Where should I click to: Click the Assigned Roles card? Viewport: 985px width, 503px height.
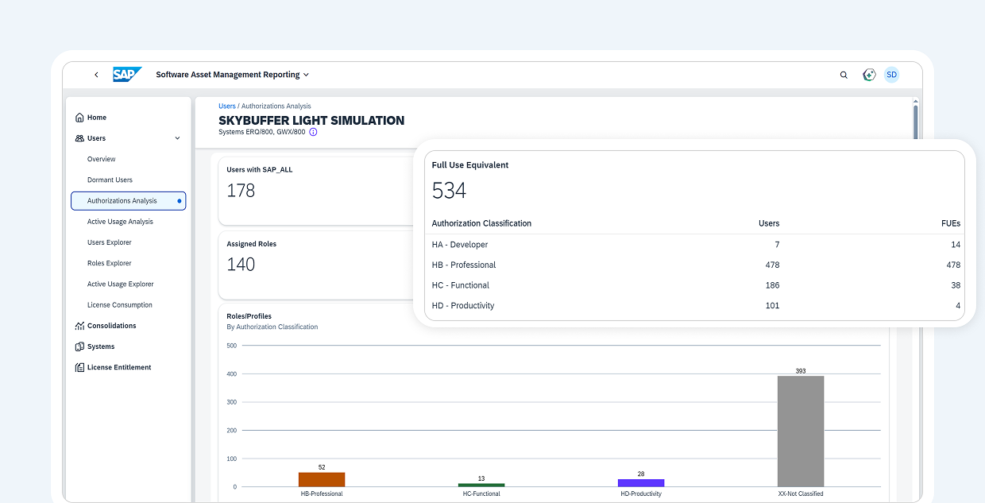[316, 265]
